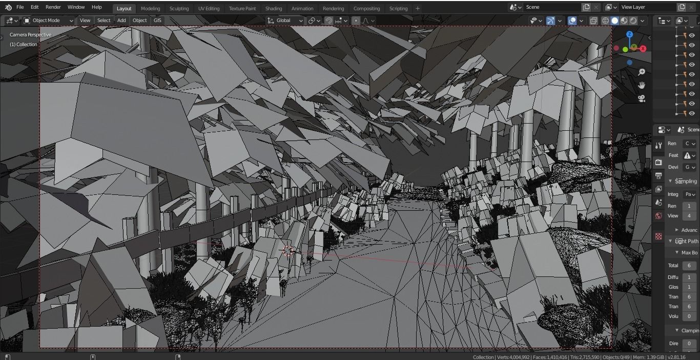Open the View Layer properties tab
Viewport: 700px width, 360px height.
[658, 189]
